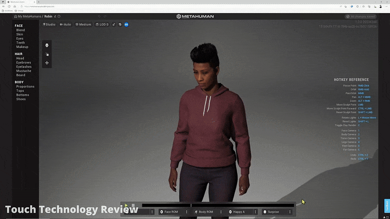Click the browser home button

click(15, 6)
